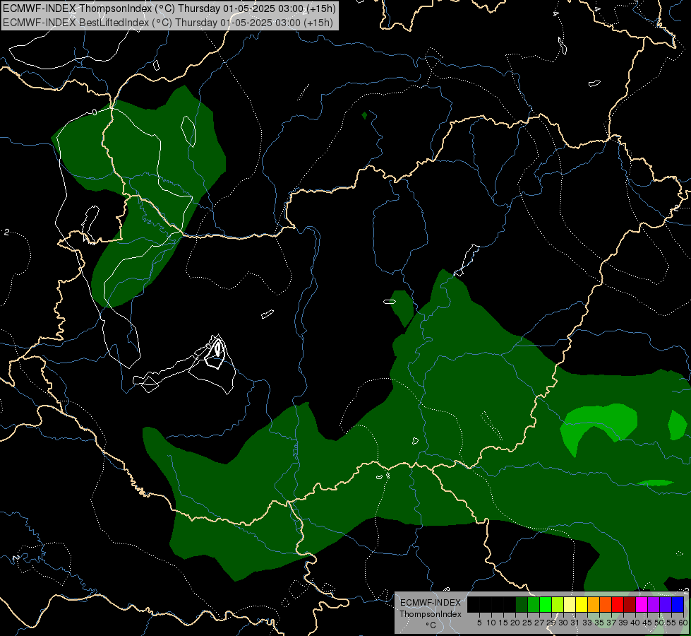Image resolution: width=691 pixels, height=636 pixels.
Task: Select the red 37-39 legend swatch
Action: (618, 604)
